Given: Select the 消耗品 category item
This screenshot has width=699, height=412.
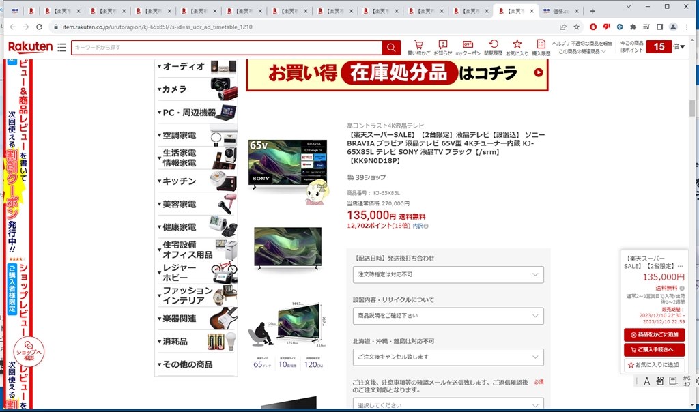Looking at the screenshot, I should pos(197,342).
